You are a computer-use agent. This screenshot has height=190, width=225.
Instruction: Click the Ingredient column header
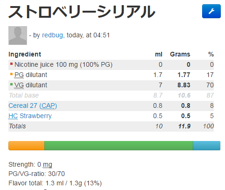25,54
